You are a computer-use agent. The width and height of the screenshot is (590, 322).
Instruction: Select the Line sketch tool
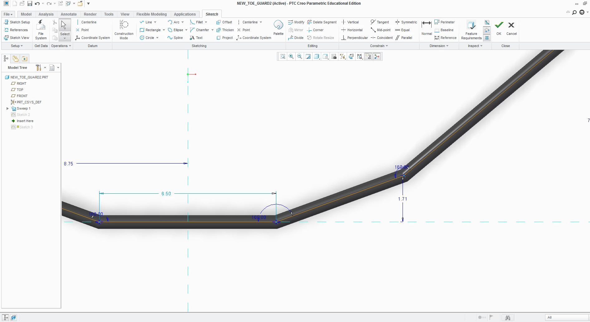[146, 22]
